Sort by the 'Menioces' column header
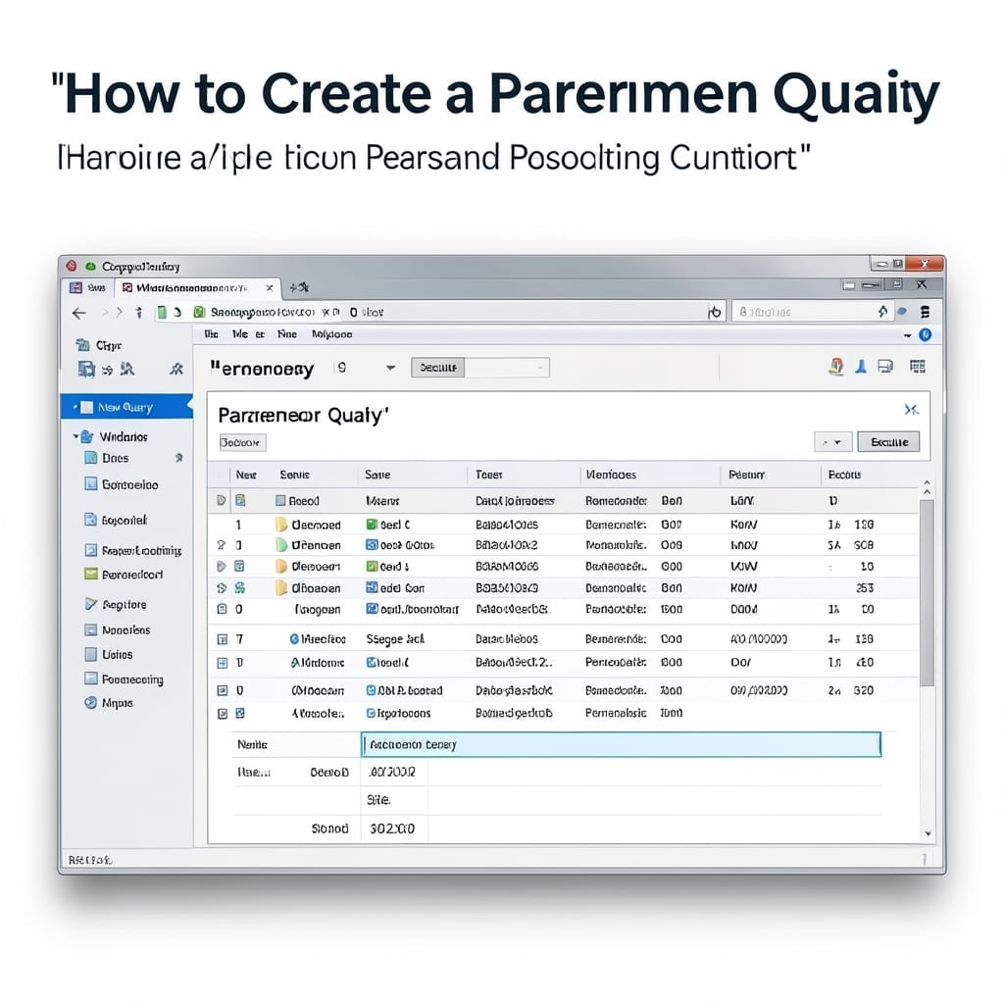Screen dimensions: 1004x1004 (611, 476)
